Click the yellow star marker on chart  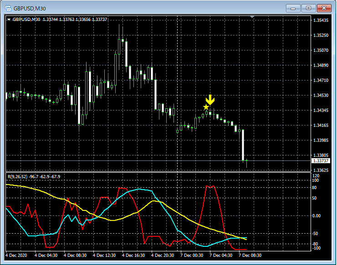206,107
